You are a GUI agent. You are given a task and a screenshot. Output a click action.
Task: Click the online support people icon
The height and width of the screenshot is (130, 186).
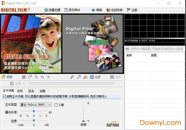[108, 10]
